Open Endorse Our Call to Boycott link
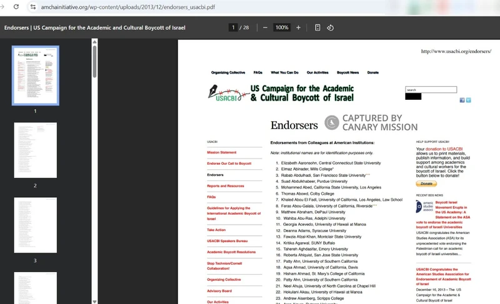This screenshot has height=304, width=500. (x=229, y=164)
